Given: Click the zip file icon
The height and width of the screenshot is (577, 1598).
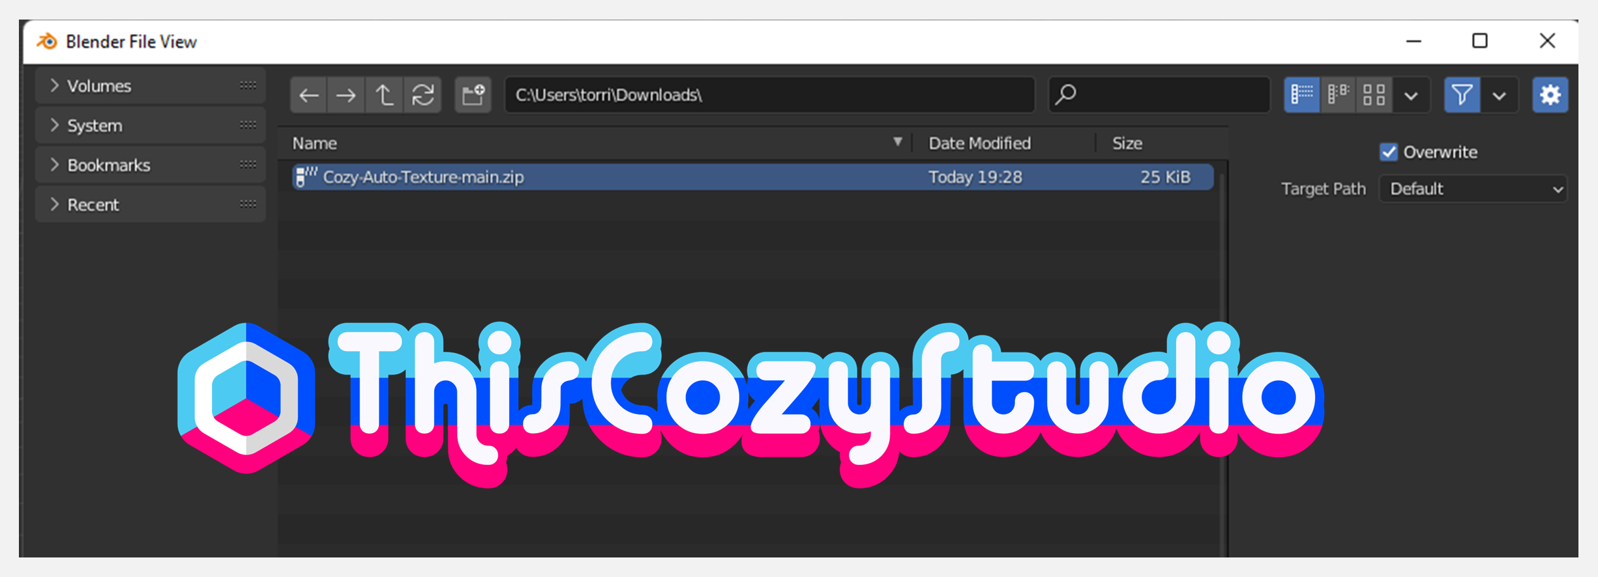Looking at the screenshot, I should (305, 176).
